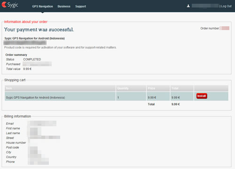Click the 'First name' label
The width and height of the screenshot is (235, 169).
tap(13, 128)
